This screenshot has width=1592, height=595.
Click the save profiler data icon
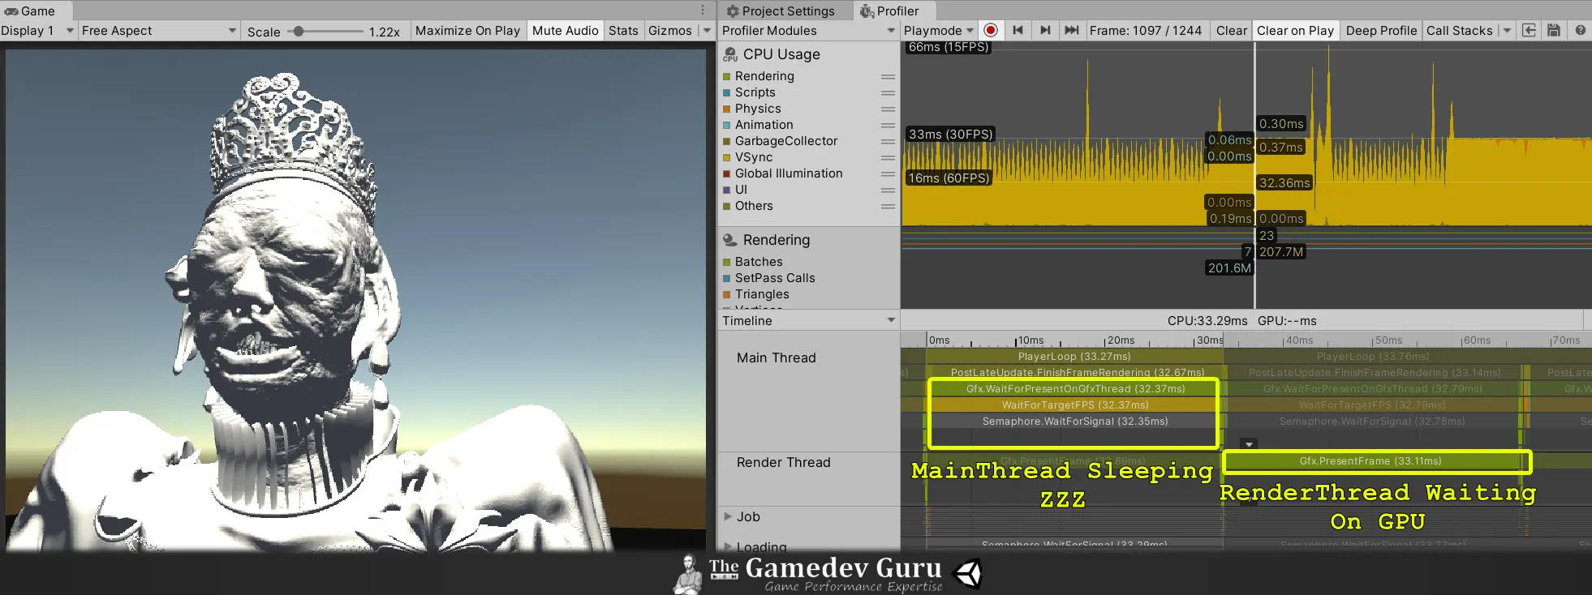point(1554,30)
